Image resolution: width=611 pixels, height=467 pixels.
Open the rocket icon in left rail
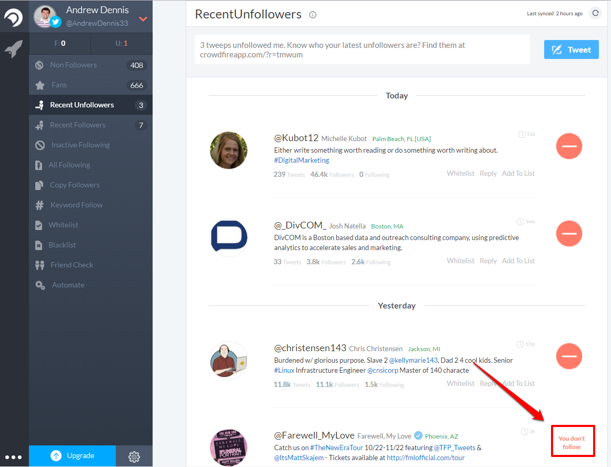(x=14, y=50)
